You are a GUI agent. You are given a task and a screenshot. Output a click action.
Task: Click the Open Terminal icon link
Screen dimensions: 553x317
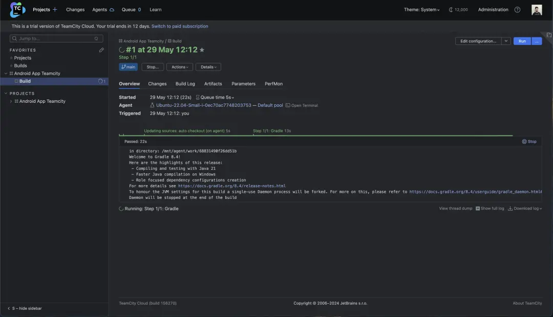click(302, 105)
